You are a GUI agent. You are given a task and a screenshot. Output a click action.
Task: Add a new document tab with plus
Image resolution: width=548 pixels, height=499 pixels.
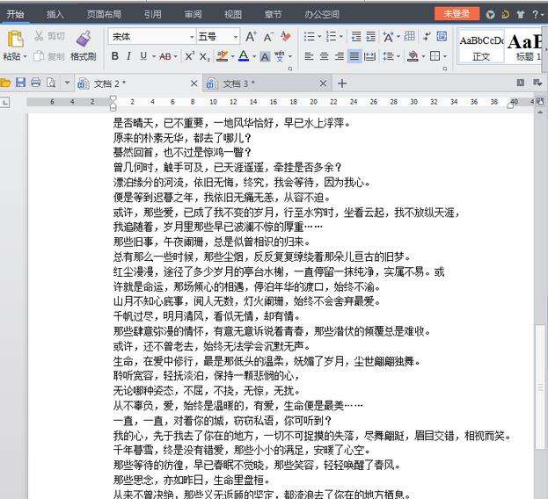click(342, 83)
